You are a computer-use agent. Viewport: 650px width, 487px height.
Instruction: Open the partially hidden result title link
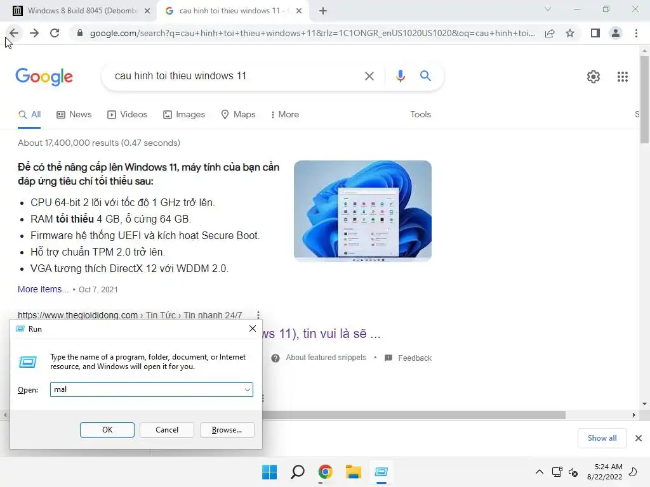coord(321,334)
